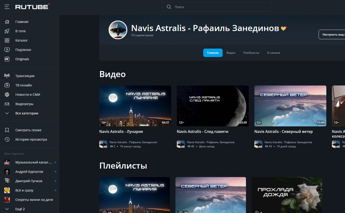The width and height of the screenshot is (345, 213).
Task: Open Секреты жизни на даче avatar
Action: click(7, 199)
